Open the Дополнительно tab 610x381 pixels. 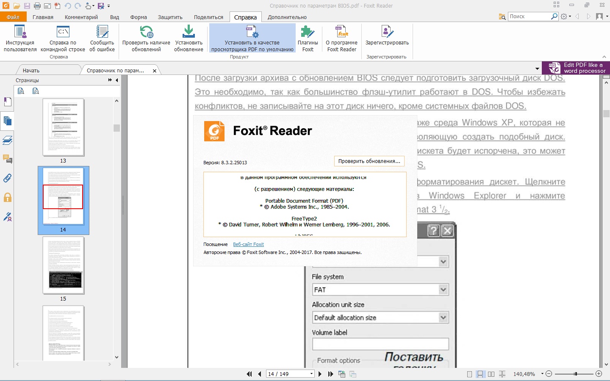click(x=287, y=17)
